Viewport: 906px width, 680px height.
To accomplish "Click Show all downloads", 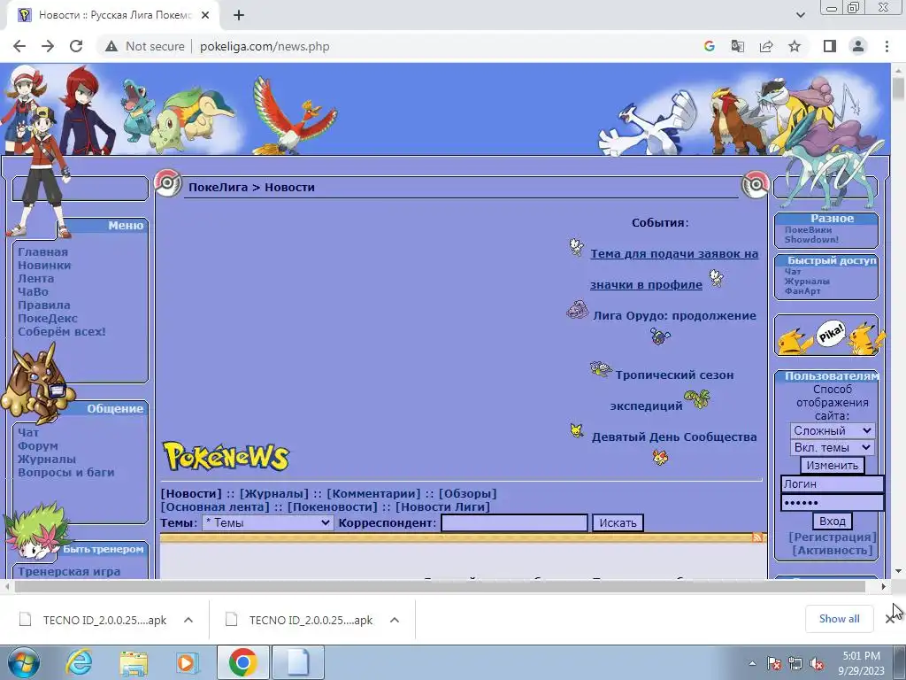I will pyautogui.click(x=839, y=619).
